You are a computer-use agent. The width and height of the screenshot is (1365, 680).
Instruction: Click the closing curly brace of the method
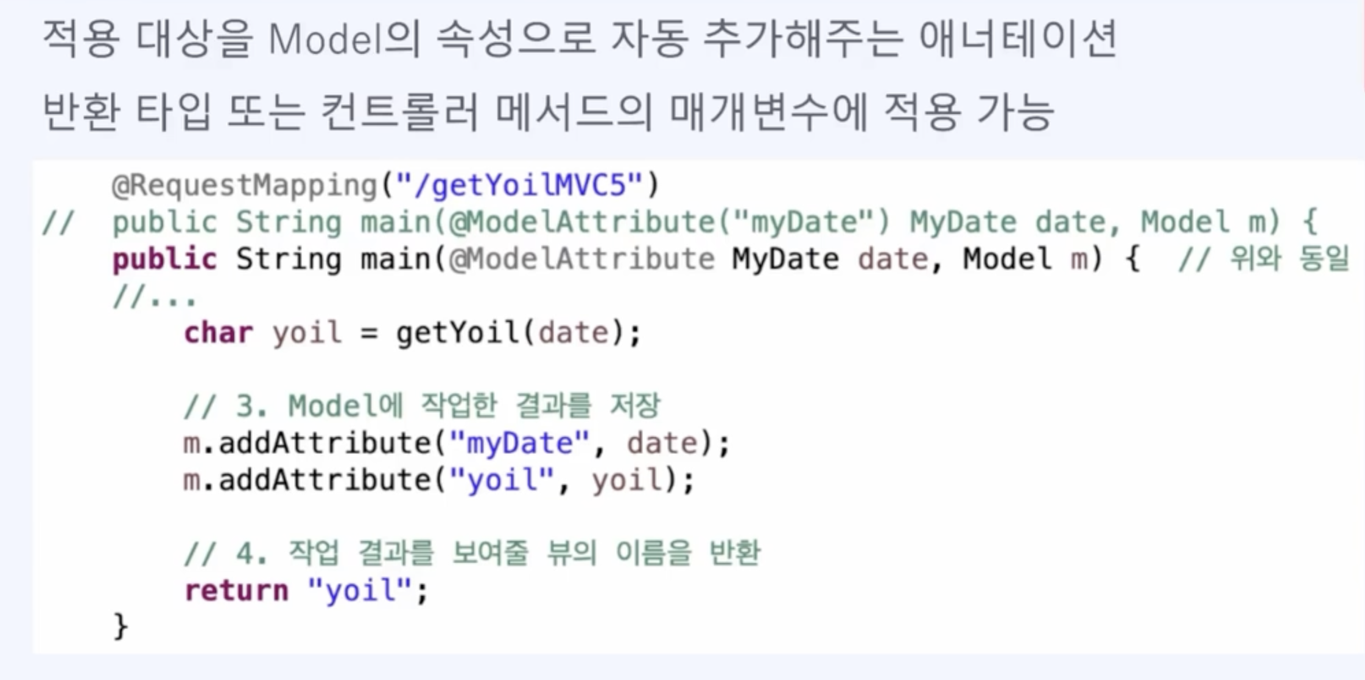[121, 626]
